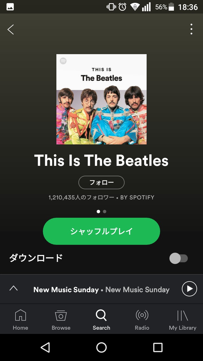
Task: Tap the Android back navigation triangle
Action: point(45,347)
